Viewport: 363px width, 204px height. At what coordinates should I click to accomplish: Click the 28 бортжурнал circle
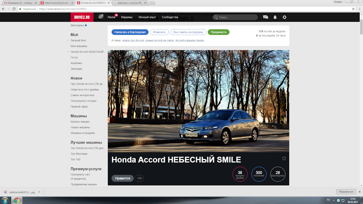tap(278, 174)
